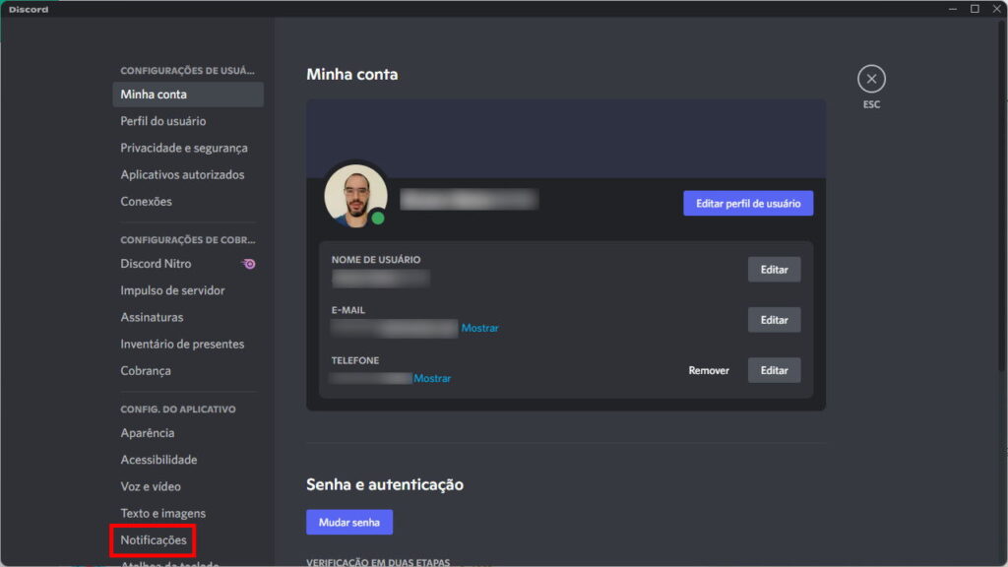
Task: Click the user profile avatar picture
Action: (x=355, y=193)
